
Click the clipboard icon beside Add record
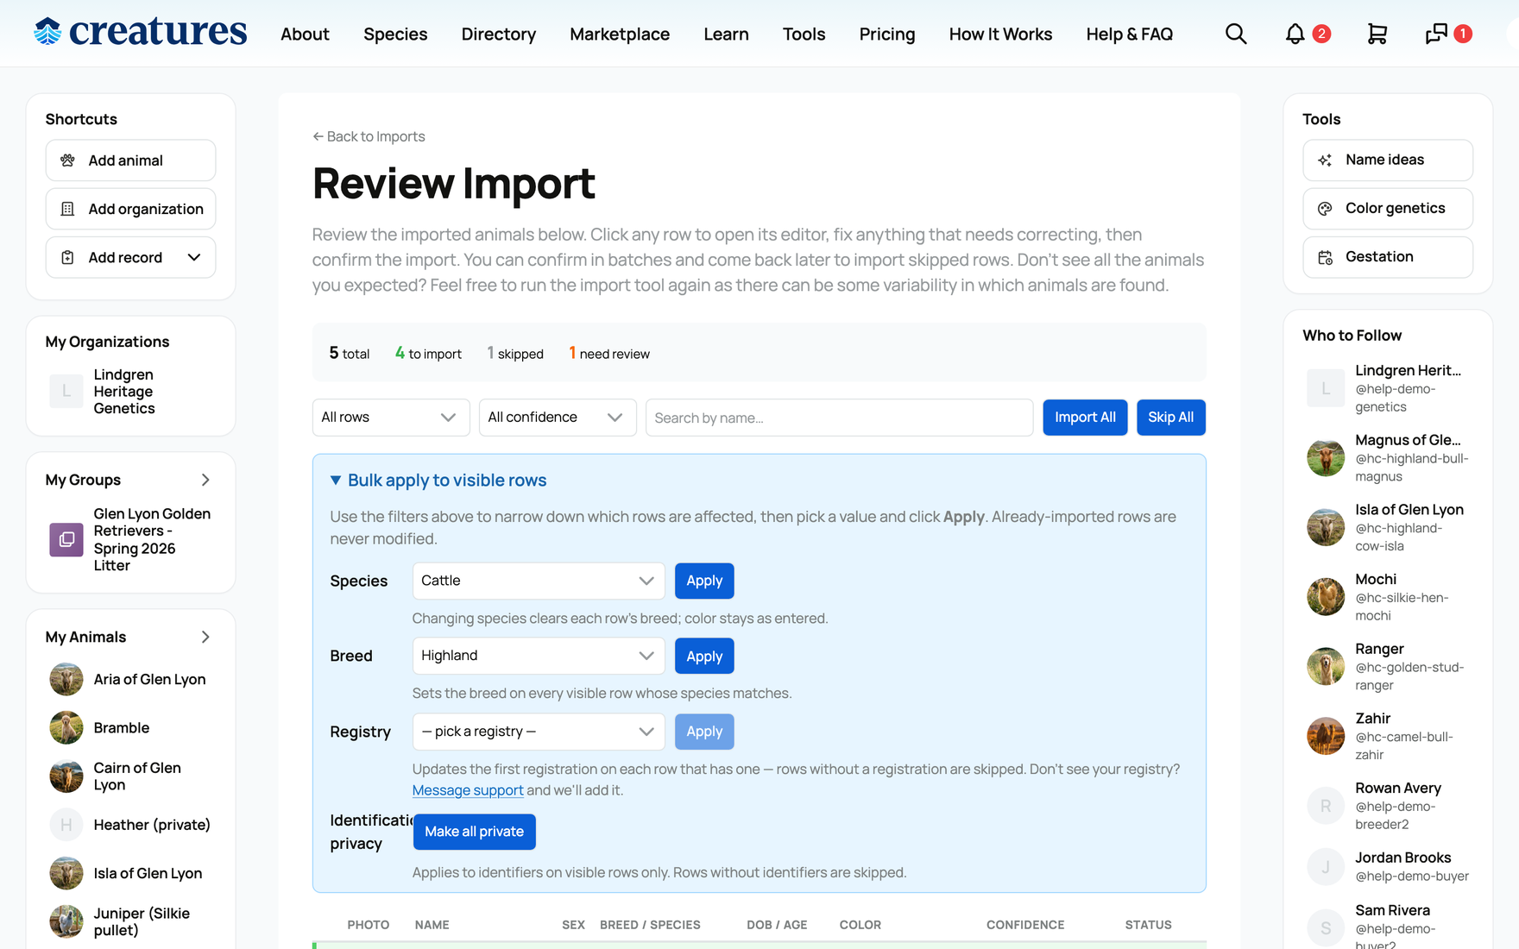[x=67, y=257]
